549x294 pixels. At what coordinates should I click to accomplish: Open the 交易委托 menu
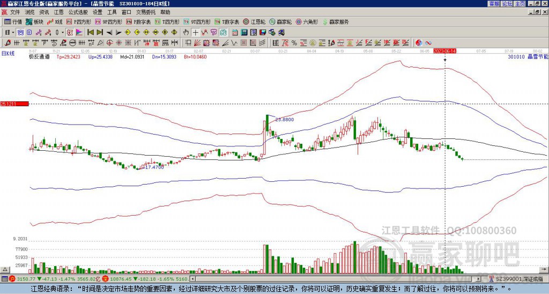[x=146, y=12]
